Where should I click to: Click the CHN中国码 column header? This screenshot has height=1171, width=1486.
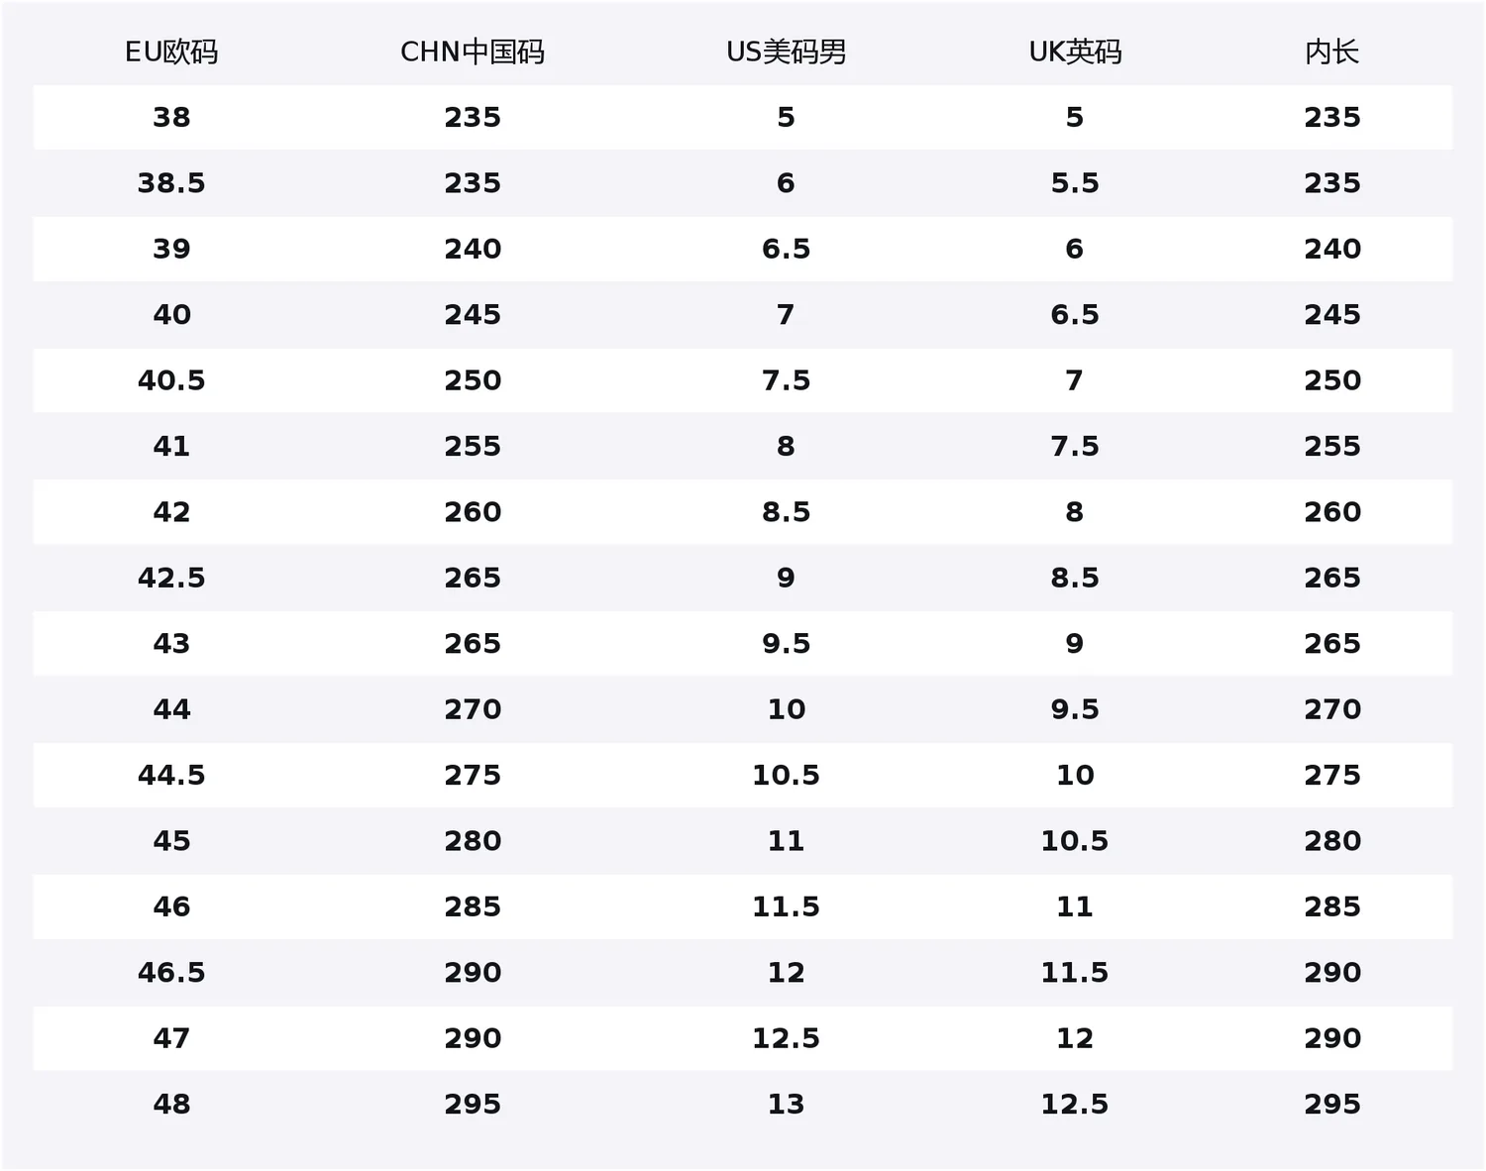(x=473, y=52)
